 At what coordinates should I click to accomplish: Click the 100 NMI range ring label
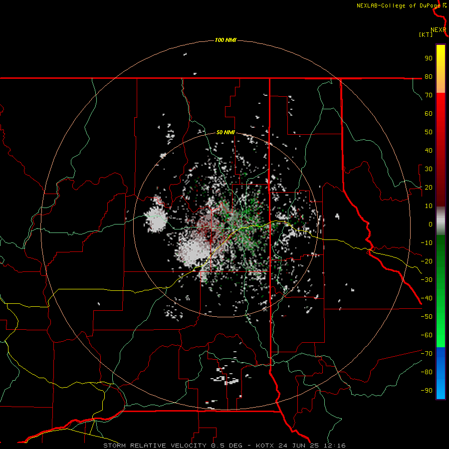(225, 40)
